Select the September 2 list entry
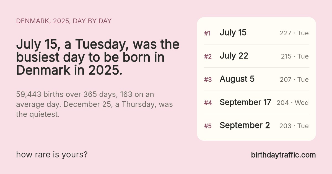This screenshot has width=332, height=174. pos(256,126)
